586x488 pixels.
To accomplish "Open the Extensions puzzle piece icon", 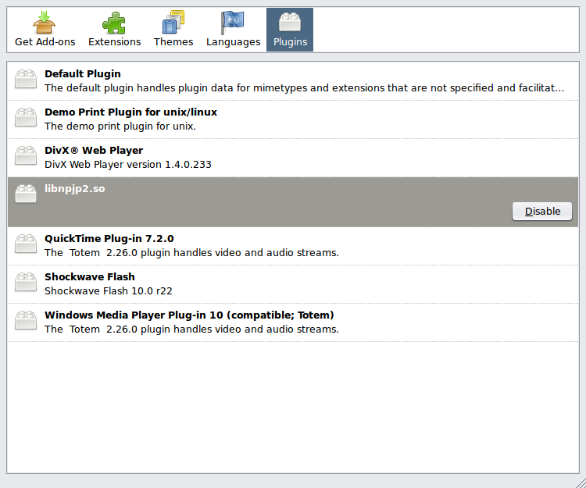I will (114, 23).
